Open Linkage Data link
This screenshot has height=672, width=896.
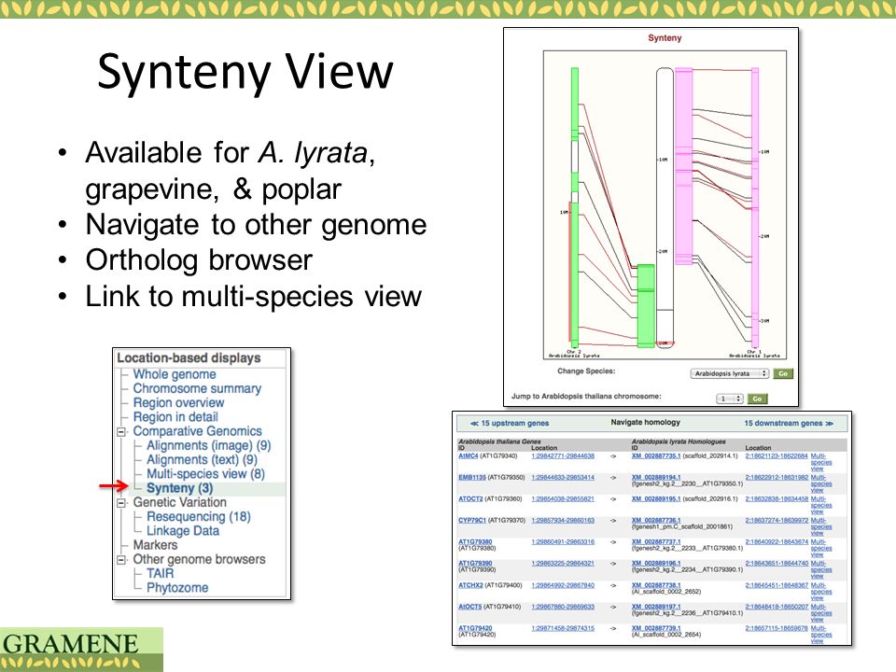[183, 531]
